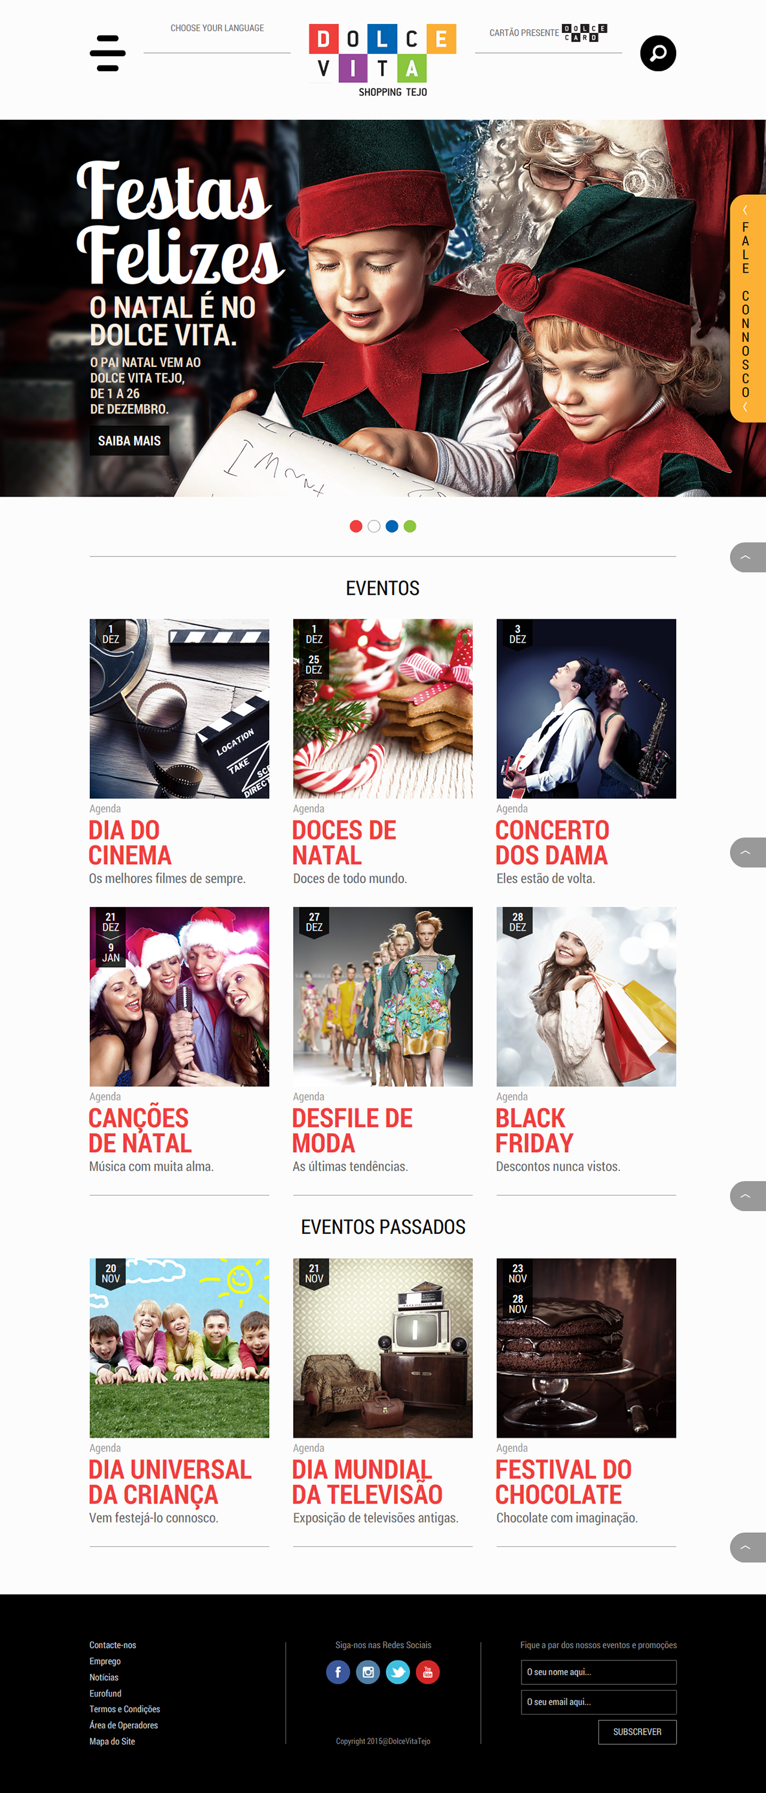Click the black search magnifier icon
The width and height of the screenshot is (766, 1793).
(657, 53)
